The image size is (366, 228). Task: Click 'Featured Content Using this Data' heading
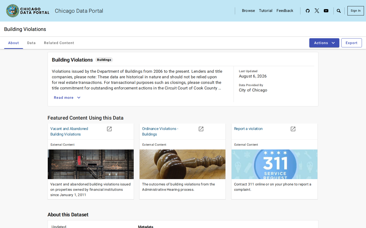[85, 118]
